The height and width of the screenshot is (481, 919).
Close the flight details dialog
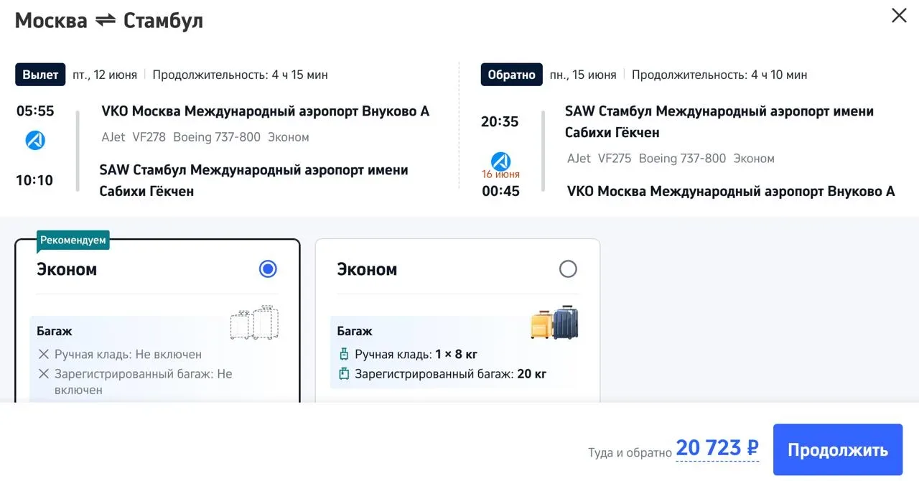pyautogui.click(x=898, y=16)
